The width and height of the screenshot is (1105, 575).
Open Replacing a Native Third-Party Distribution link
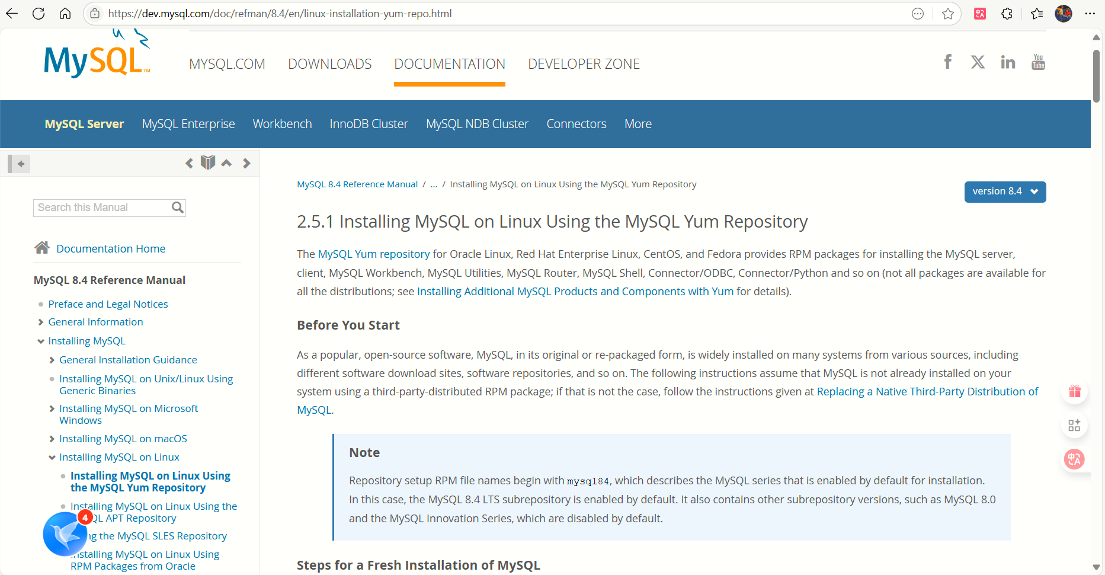pyautogui.click(x=927, y=391)
